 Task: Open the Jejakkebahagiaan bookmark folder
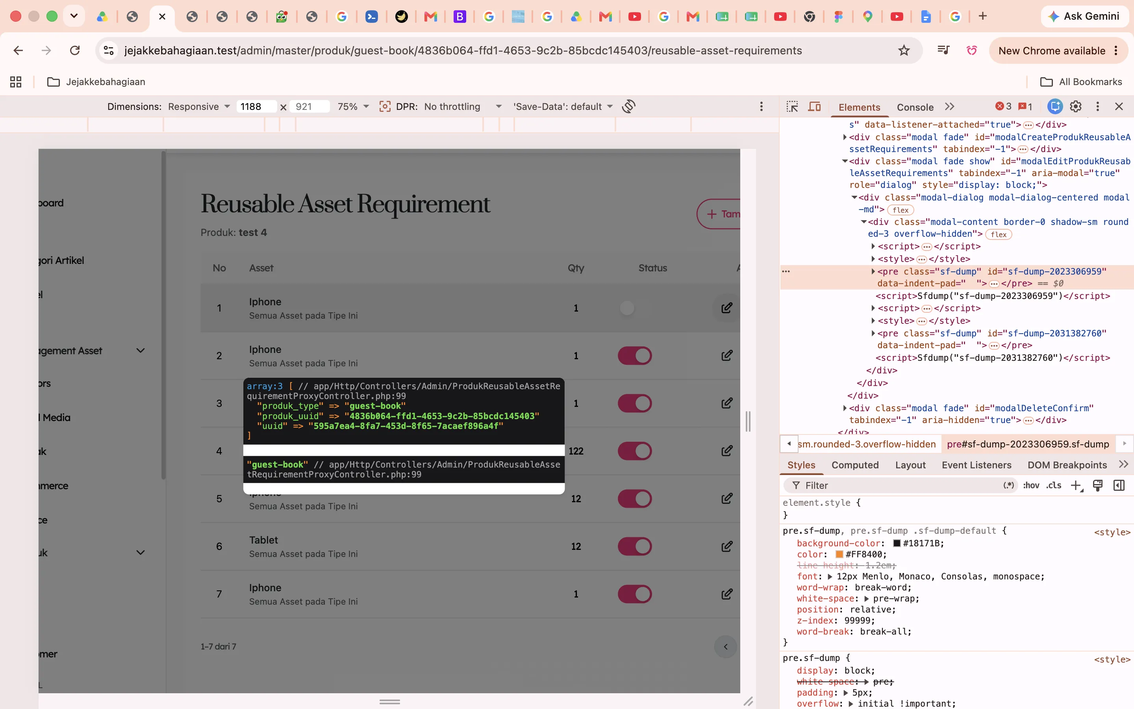coord(96,82)
